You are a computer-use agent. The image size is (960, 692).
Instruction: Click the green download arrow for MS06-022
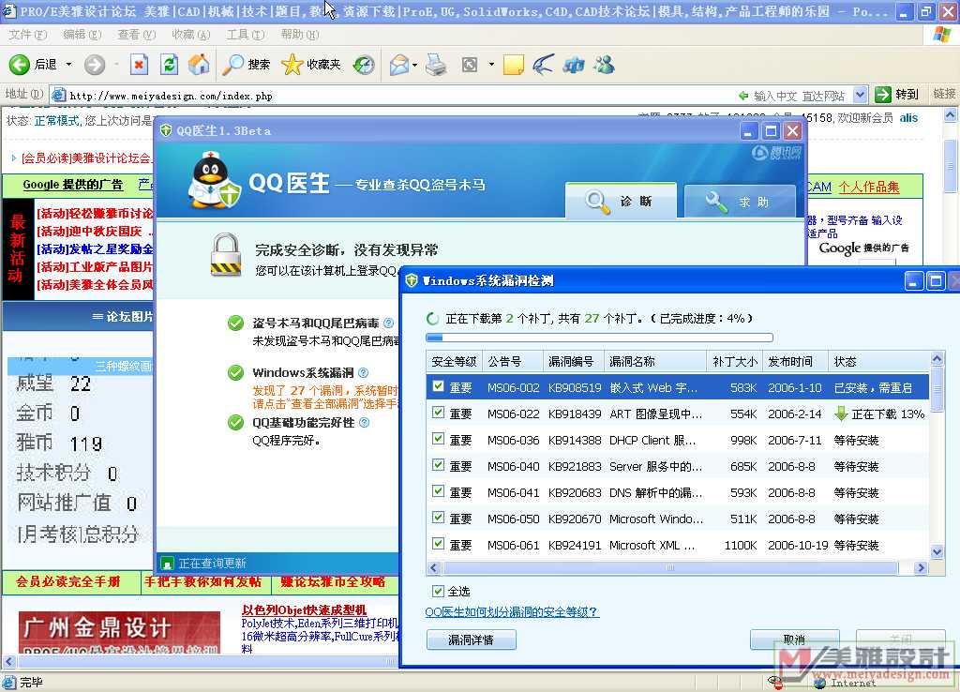coord(841,414)
